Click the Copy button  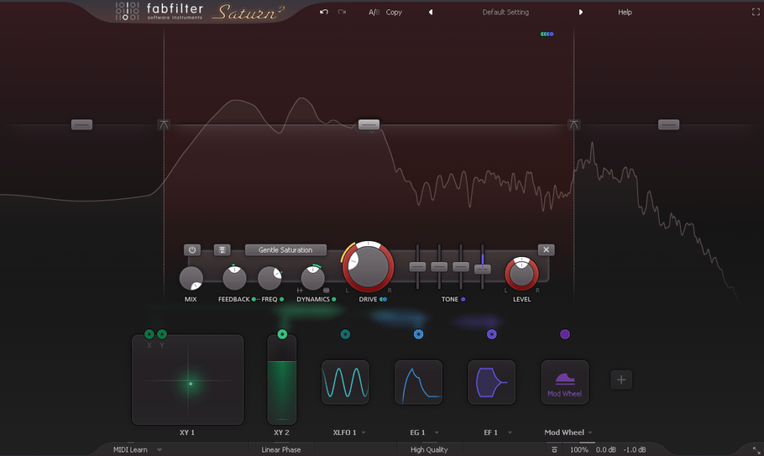(x=394, y=12)
